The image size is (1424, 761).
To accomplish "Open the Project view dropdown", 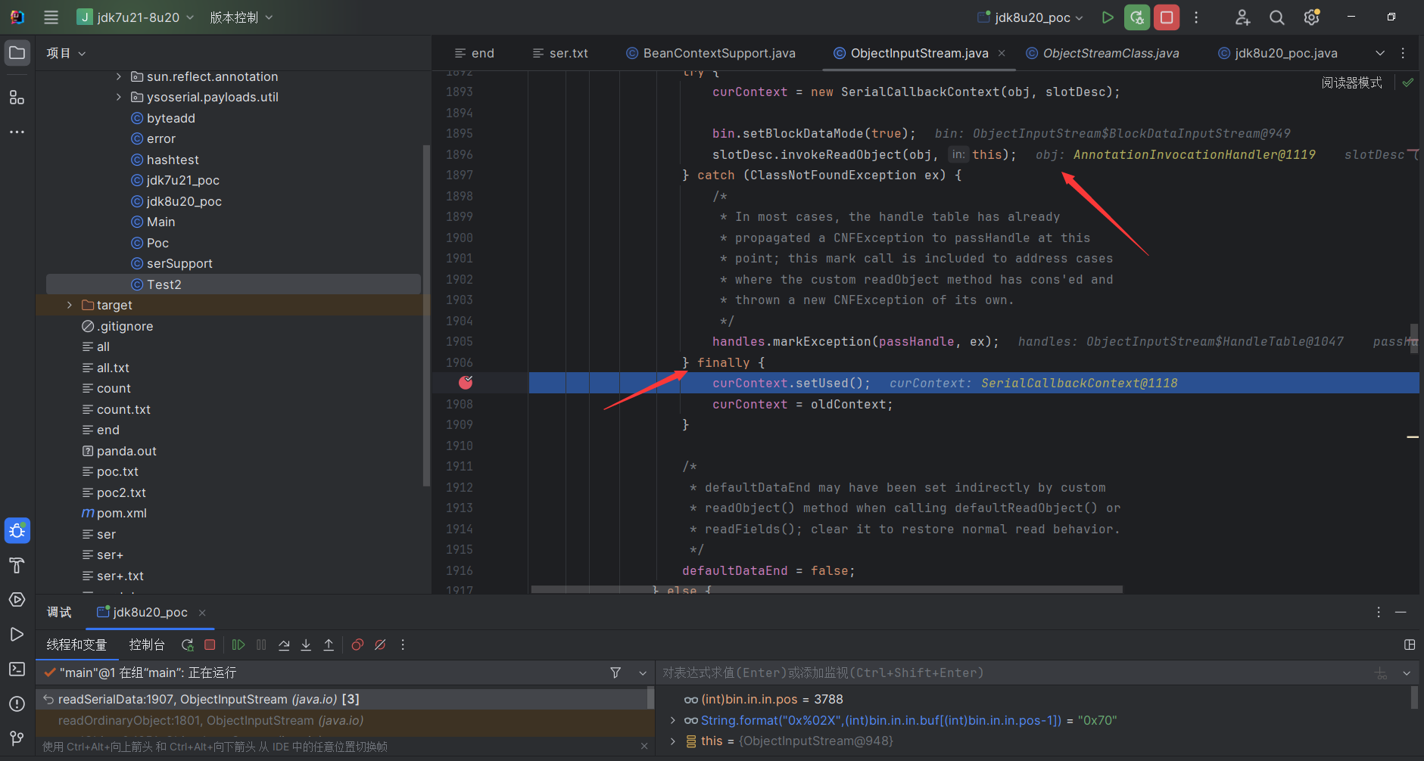I will tap(66, 53).
